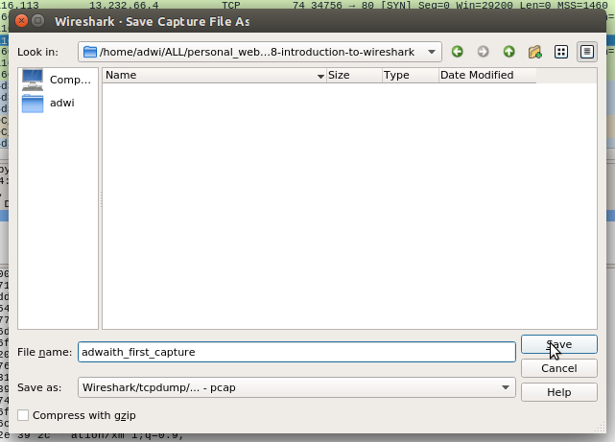Click the File name input field
This screenshot has width=615, height=442.
click(x=296, y=352)
